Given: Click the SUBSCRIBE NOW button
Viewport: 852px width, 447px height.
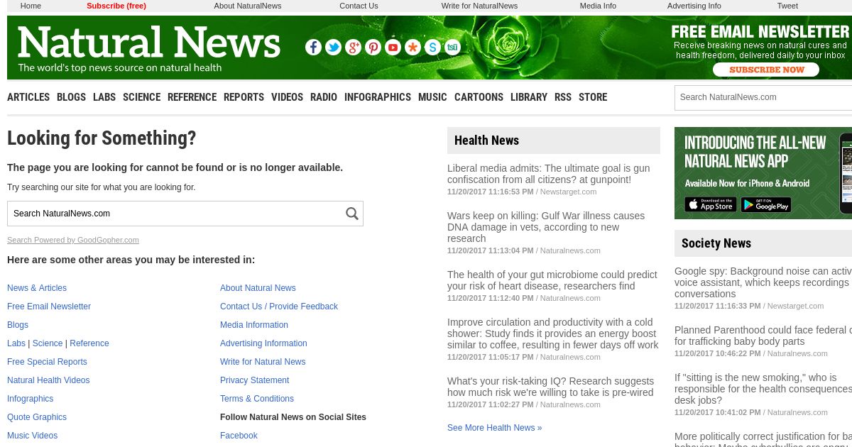Looking at the screenshot, I should (x=766, y=70).
